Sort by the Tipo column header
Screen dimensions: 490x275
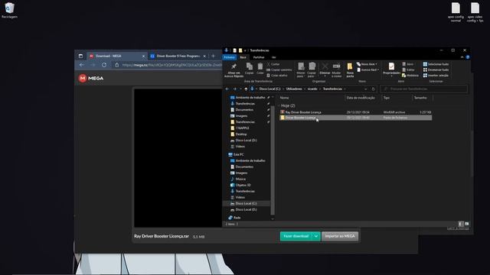pyautogui.click(x=387, y=98)
